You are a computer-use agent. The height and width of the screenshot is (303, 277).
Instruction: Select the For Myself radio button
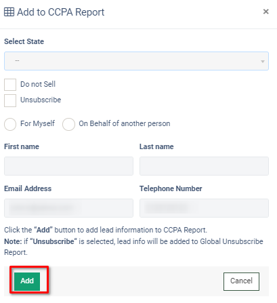coord(10,124)
